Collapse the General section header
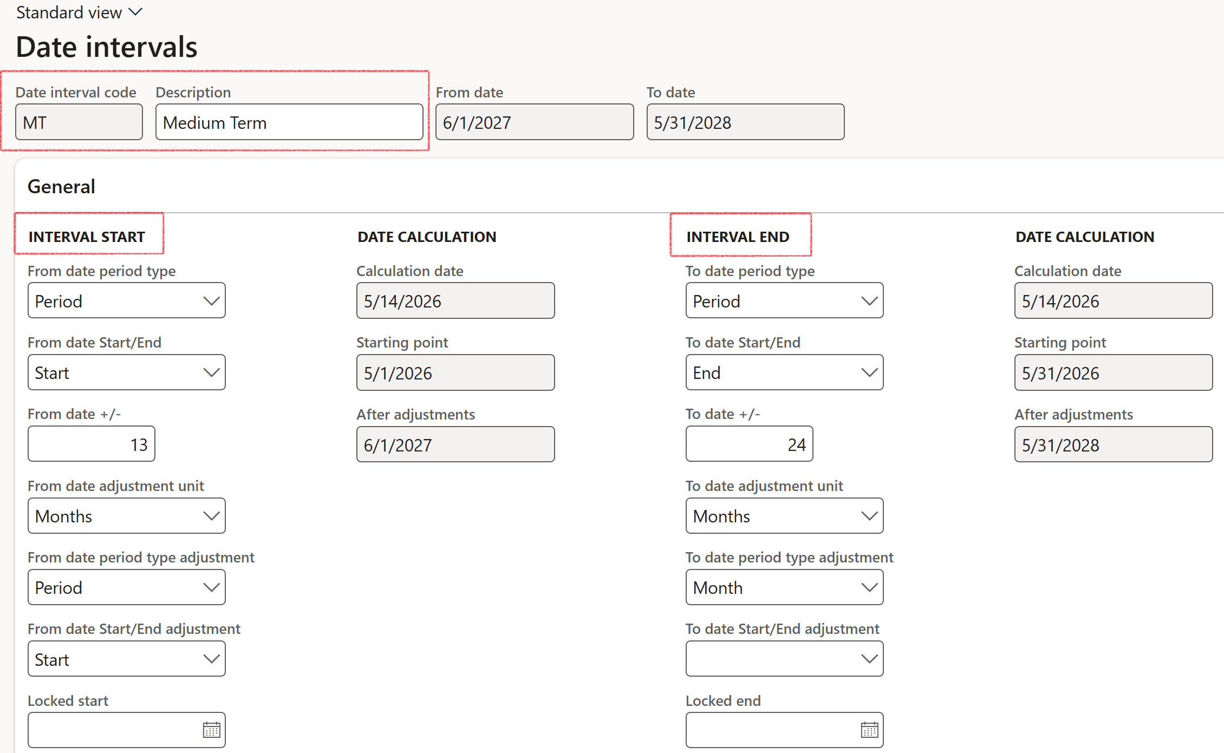The height and width of the screenshot is (753, 1224). point(61,186)
